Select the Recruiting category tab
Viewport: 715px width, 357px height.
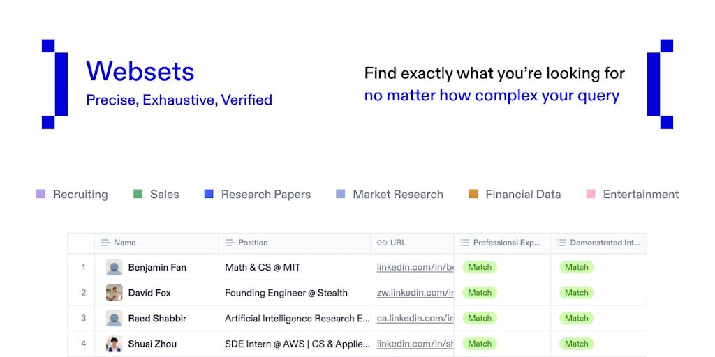[80, 195]
